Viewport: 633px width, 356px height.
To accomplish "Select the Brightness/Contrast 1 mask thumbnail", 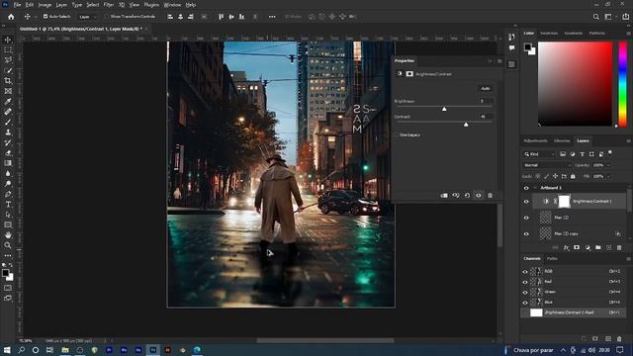I will click(x=564, y=202).
